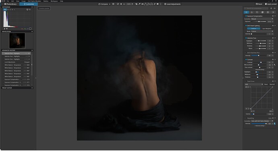
Task: Click the Tone Curve Reset all button
Action: (272, 85)
